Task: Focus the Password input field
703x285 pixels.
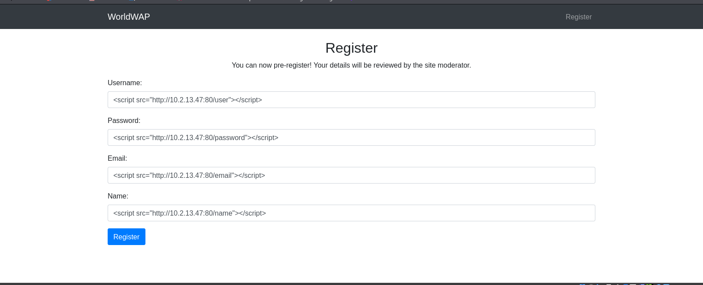Action: 351,137
